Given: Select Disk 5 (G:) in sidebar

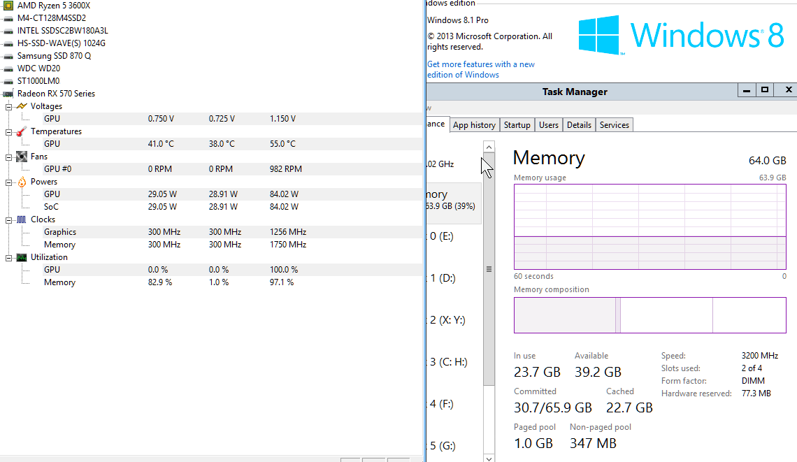Looking at the screenshot, I should coord(454,446).
